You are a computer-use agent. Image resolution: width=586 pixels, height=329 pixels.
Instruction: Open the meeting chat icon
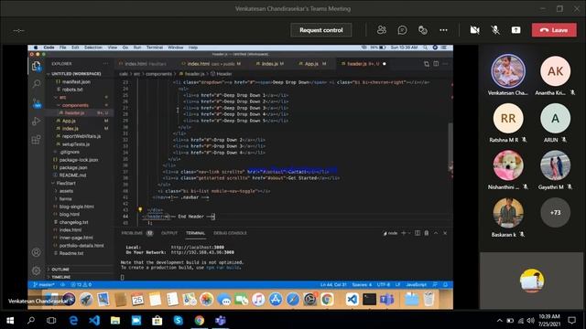pos(402,30)
